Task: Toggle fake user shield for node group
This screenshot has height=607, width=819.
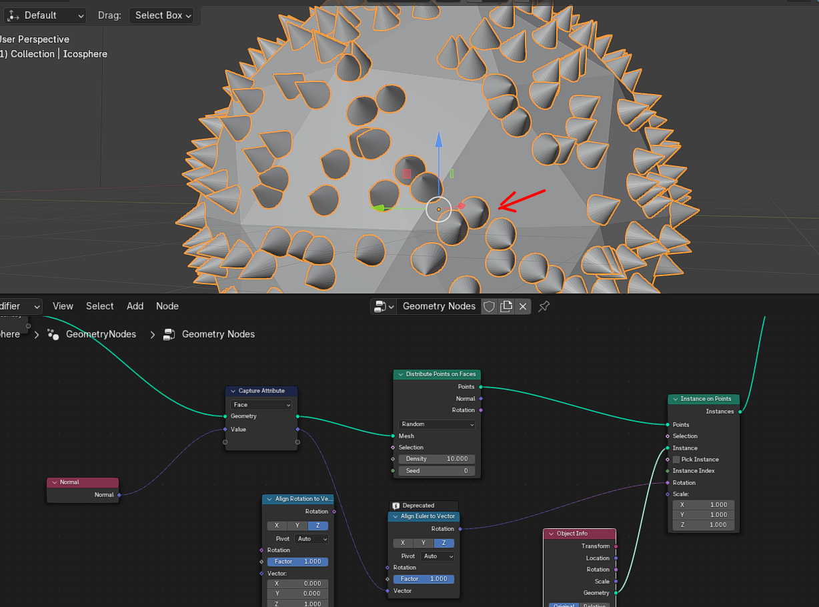Action: point(489,306)
